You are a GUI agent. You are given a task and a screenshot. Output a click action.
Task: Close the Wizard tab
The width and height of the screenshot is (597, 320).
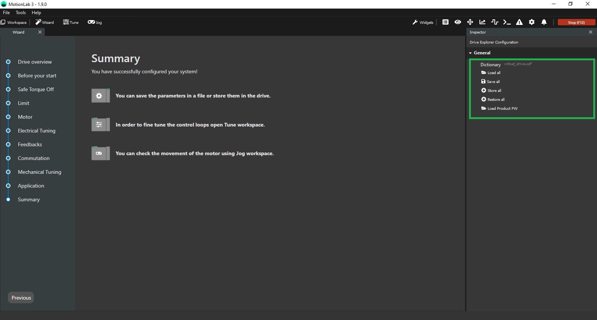tap(40, 32)
